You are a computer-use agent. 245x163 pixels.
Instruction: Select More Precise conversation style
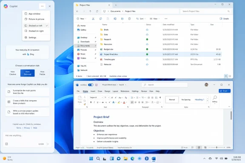(42, 73)
